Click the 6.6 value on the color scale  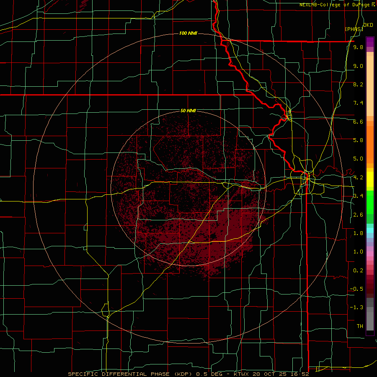pyautogui.click(x=358, y=121)
